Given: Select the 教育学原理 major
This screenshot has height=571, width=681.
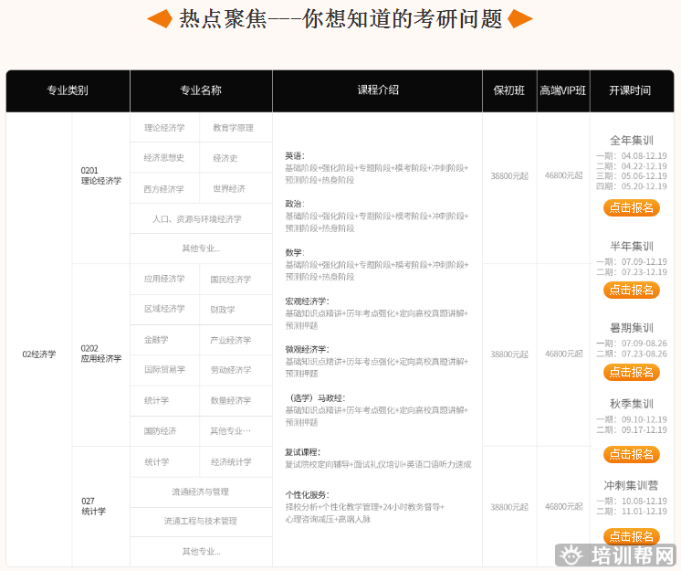Looking at the screenshot, I should [233, 128].
